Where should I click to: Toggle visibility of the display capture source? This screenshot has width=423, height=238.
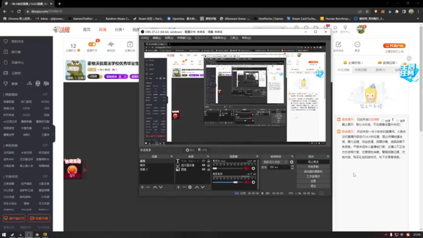click(x=204, y=165)
